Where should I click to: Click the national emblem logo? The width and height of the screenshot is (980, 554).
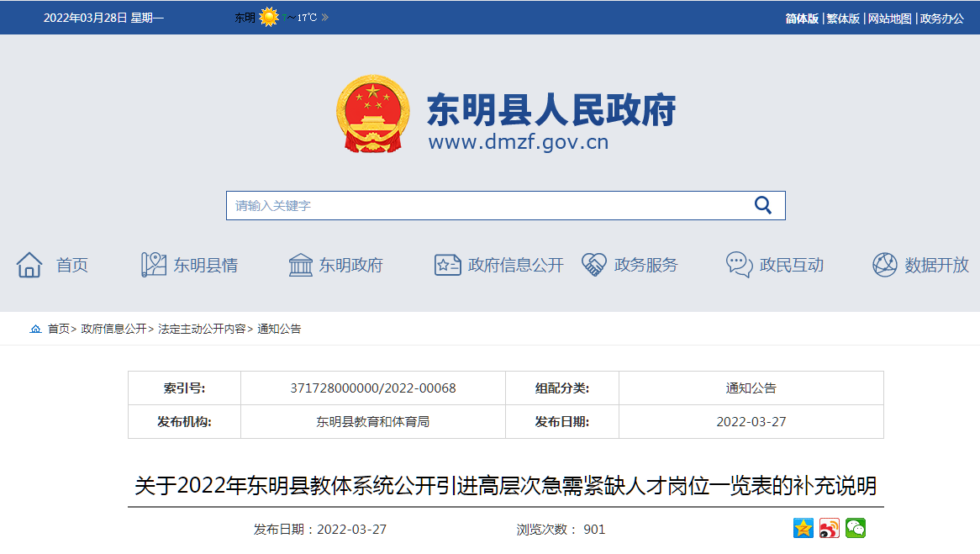pyautogui.click(x=373, y=113)
